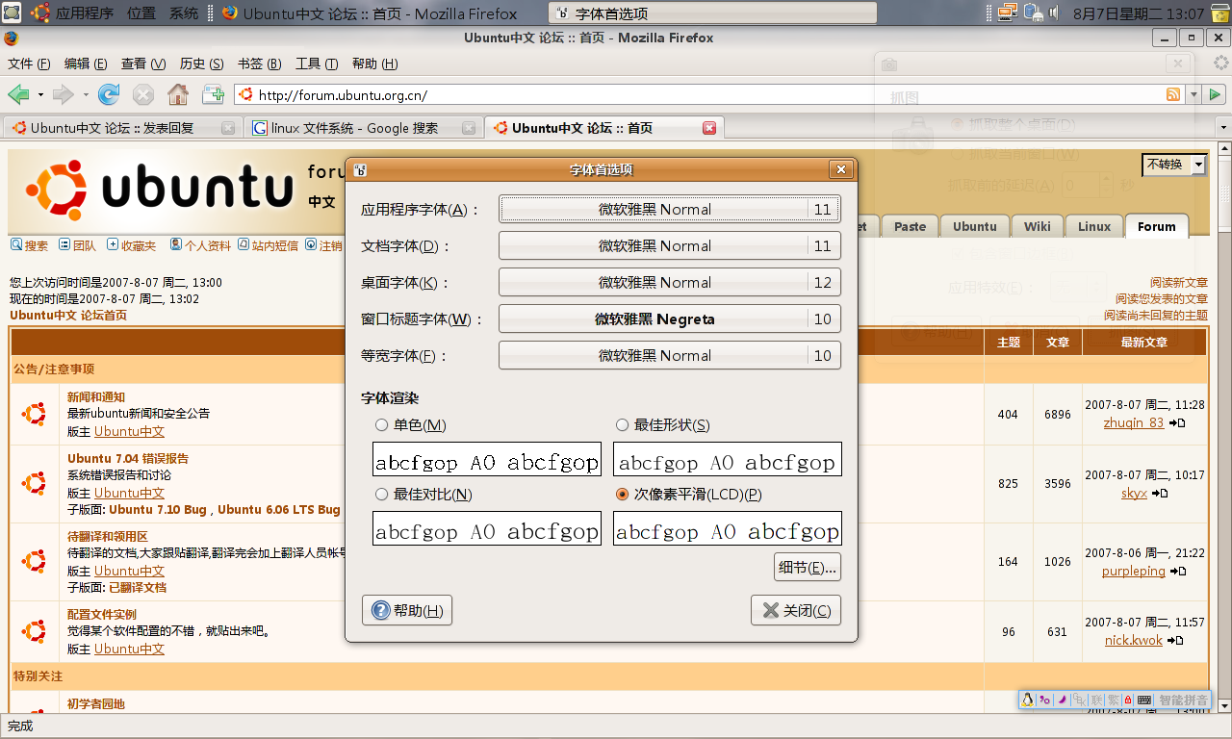Click latest-post arrow icon next to purpleping
This screenshot has height=739, width=1232.
pos(1177,572)
